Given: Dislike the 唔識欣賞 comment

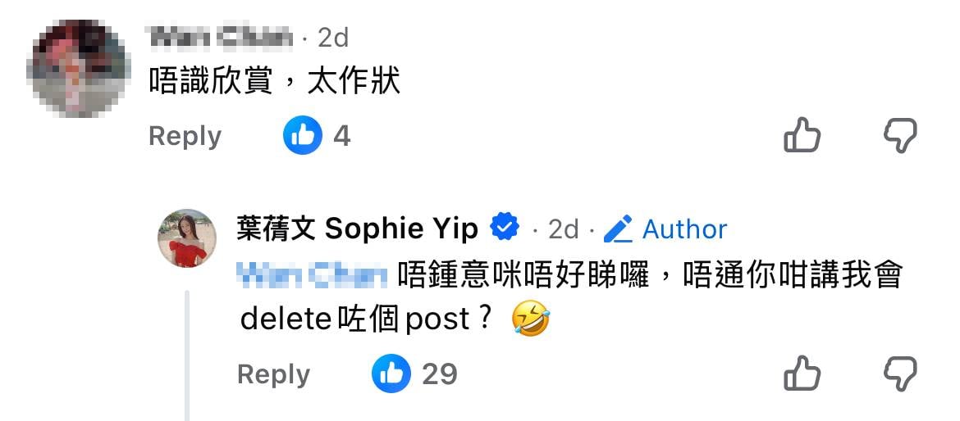Looking at the screenshot, I should coord(900,136).
